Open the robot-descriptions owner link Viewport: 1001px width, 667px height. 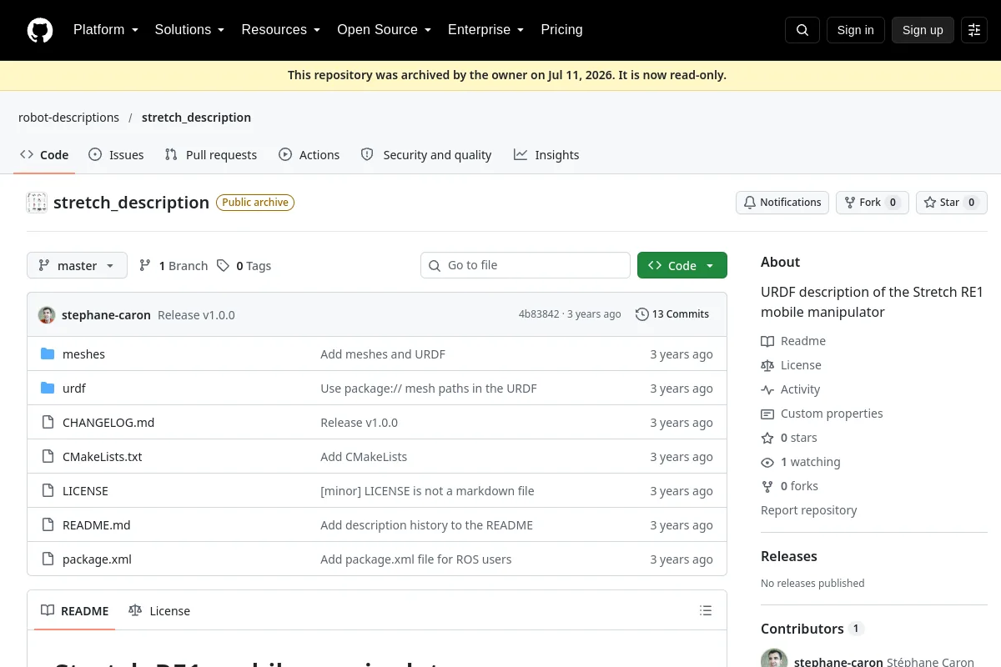(x=68, y=118)
